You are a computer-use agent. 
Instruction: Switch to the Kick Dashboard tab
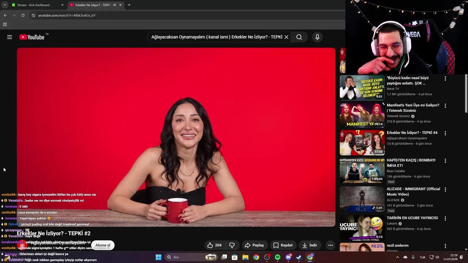click(32, 5)
